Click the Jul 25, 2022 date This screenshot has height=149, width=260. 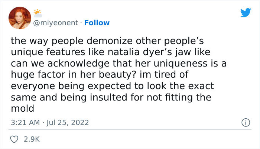[x=68, y=122]
